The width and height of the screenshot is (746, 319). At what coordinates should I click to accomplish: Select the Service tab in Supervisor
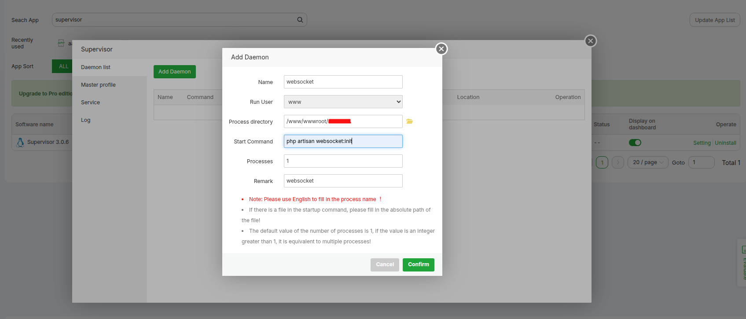click(90, 103)
